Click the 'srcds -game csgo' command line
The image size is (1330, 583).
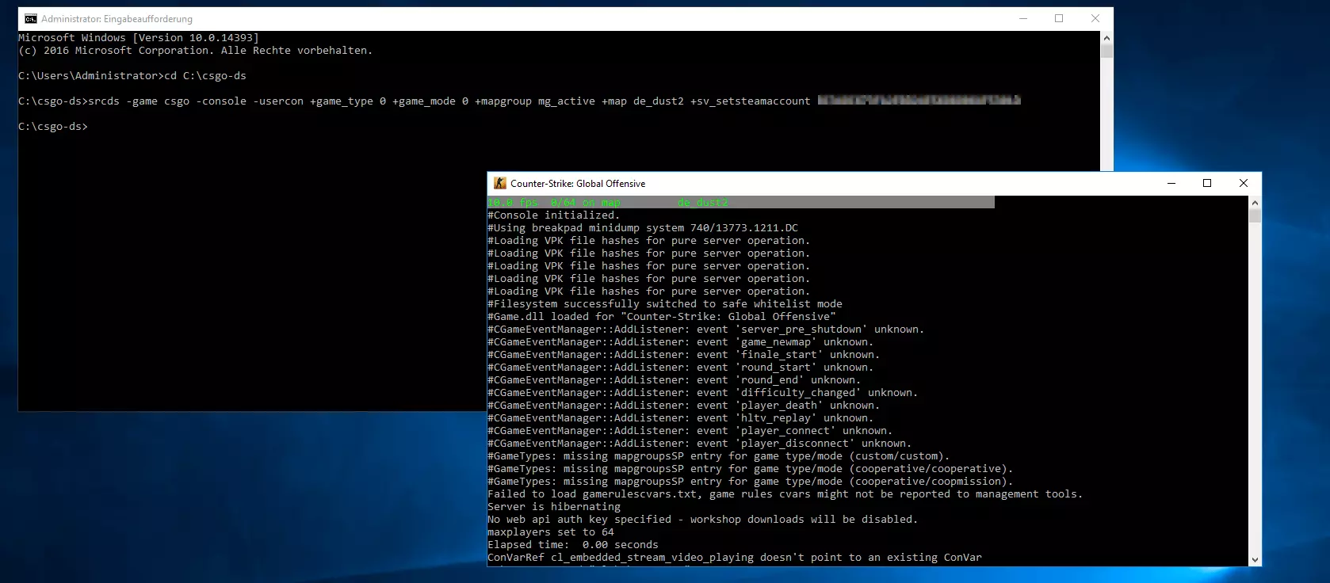point(519,101)
